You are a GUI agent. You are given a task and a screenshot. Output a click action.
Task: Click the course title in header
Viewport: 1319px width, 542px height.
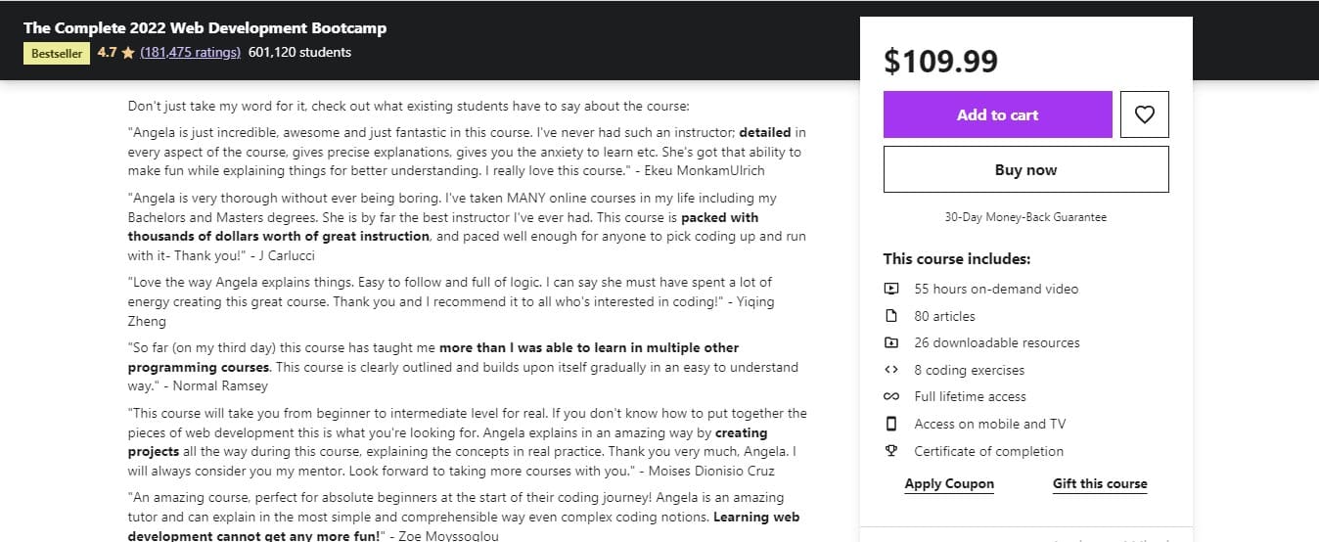click(205, 27)
